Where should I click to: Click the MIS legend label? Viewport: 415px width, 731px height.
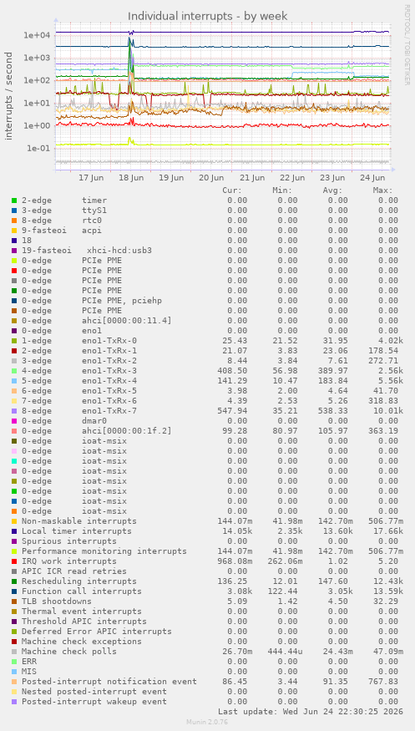[x=29, y=672]
